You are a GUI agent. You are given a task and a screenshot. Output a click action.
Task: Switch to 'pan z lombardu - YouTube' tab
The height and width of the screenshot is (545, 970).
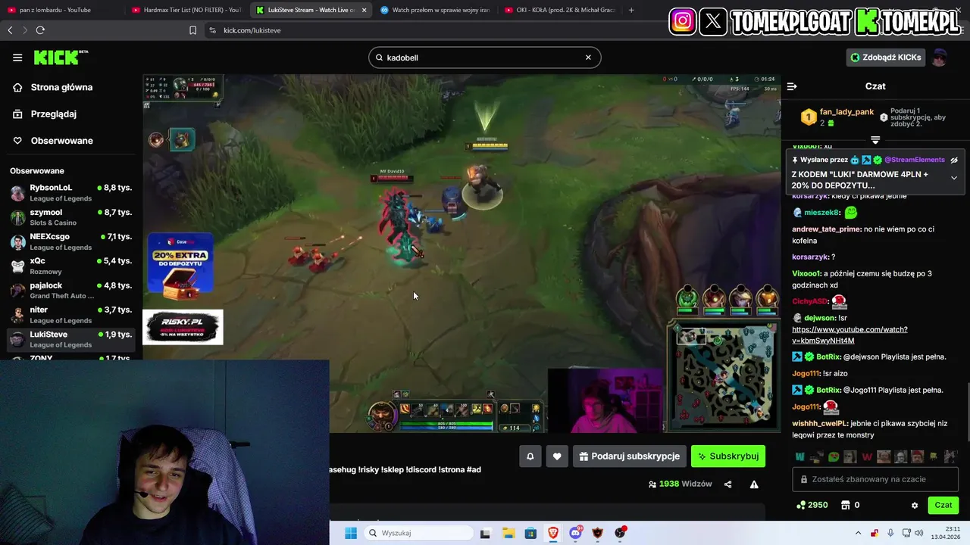tap(61, 10)
